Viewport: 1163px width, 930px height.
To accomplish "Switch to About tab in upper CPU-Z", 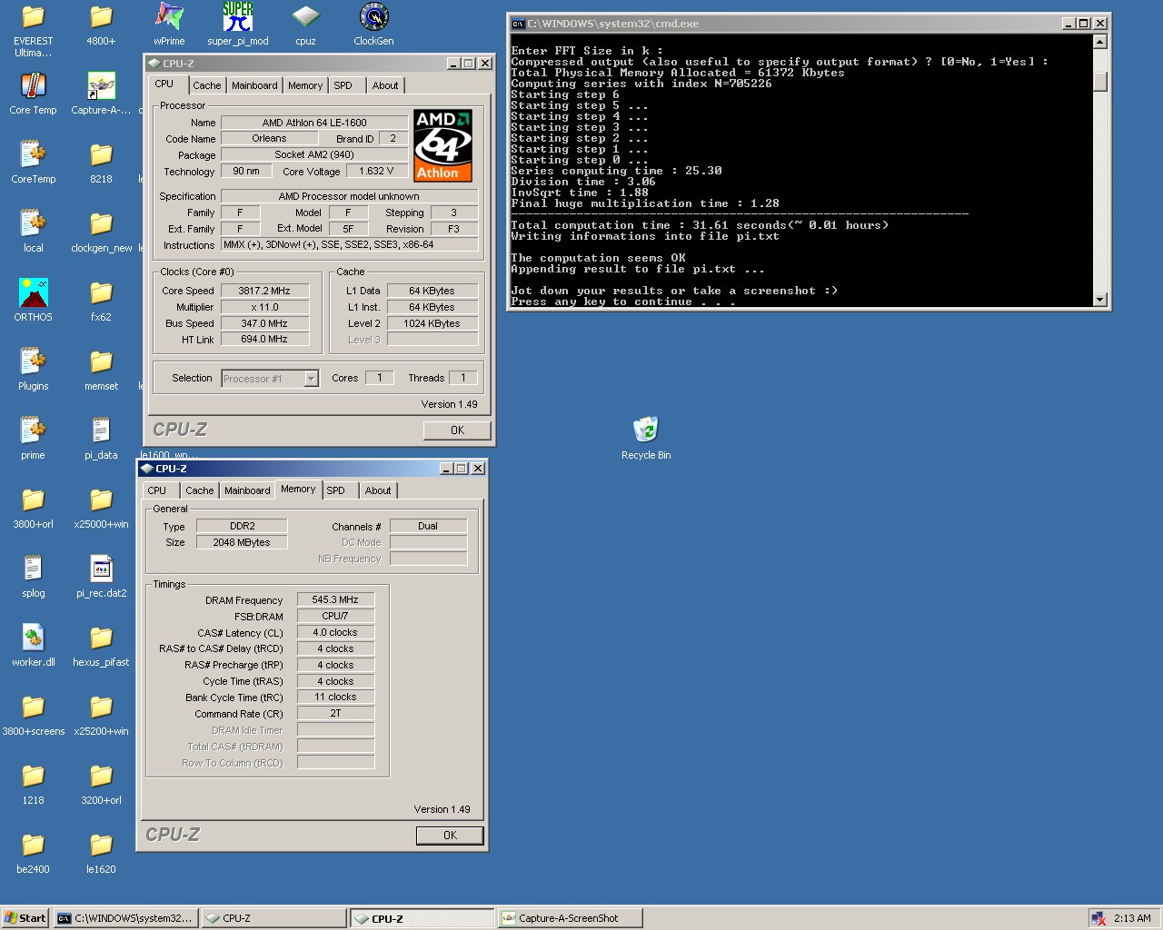I will (x=385, y=85).
